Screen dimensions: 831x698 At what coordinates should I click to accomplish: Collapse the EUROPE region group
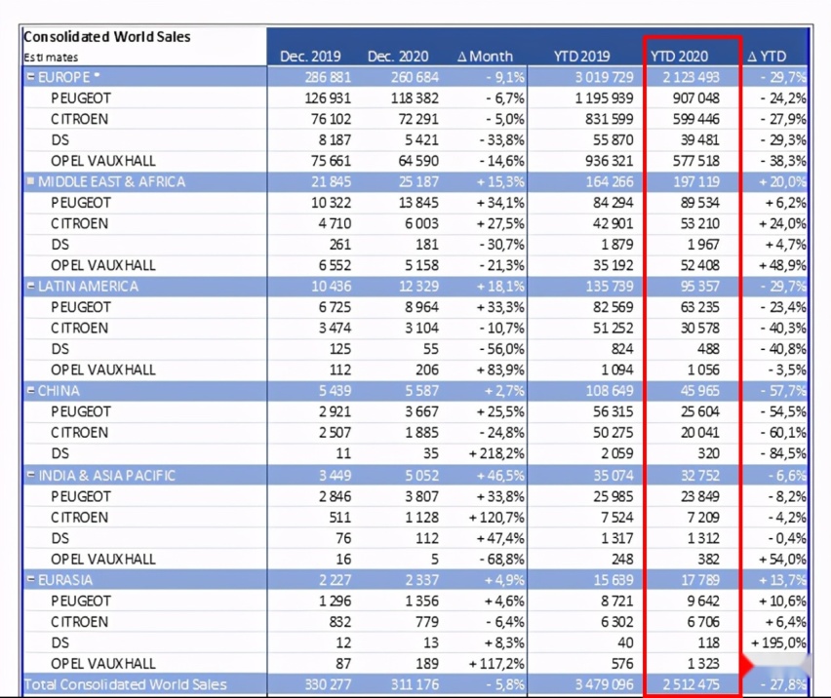(31, 77)
